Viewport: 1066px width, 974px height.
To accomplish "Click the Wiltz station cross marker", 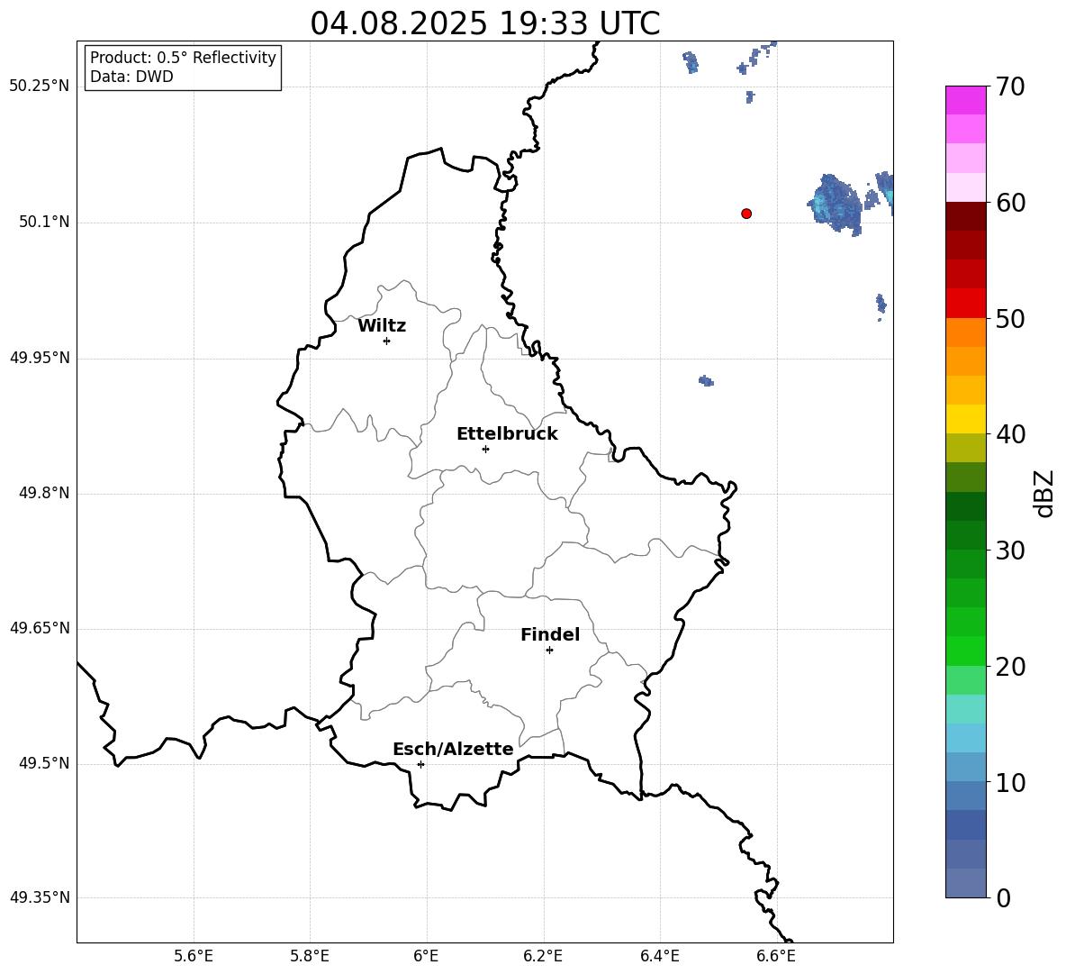I will click(387, 341).
